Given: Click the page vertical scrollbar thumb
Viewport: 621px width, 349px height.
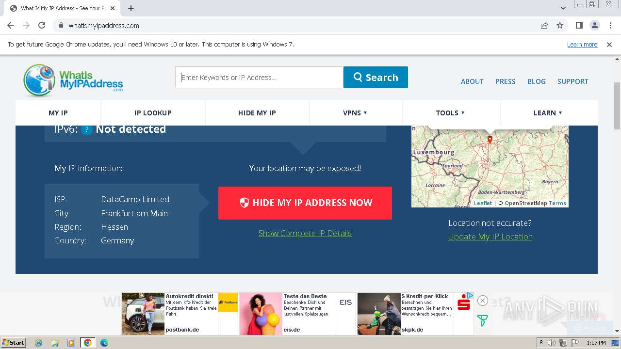Looking at the screenshot, I should click(x=617, y=106).
